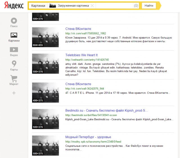This screenshot has height=158, width=180.
Task: Open the Карты maps pin icon
Action: pos(14,64)
